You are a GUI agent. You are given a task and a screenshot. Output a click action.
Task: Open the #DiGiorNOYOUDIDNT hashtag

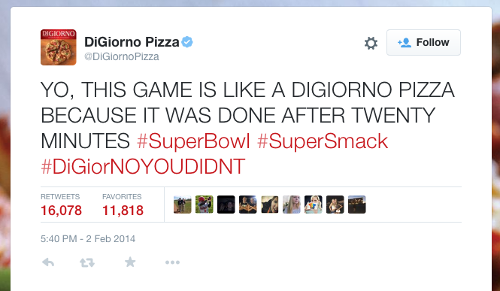point(143,166)
